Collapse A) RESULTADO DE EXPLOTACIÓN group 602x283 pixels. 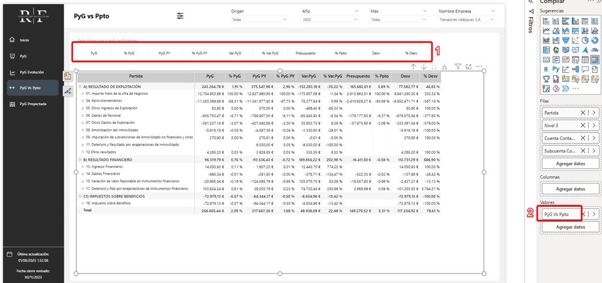pyautogui.click(x=80, y=87)
